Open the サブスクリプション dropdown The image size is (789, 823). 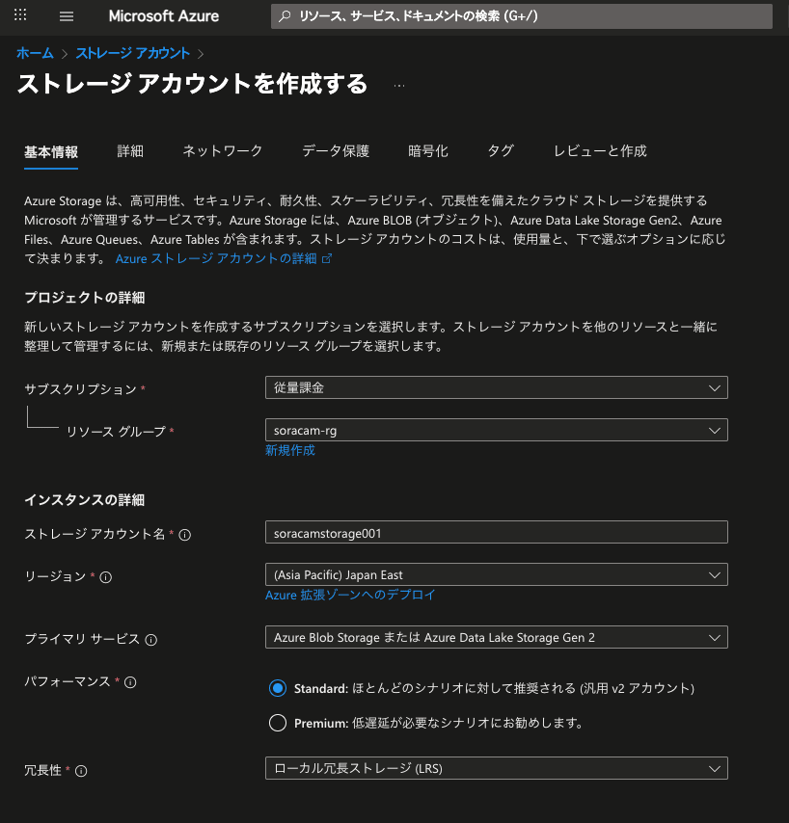point(497,387)
